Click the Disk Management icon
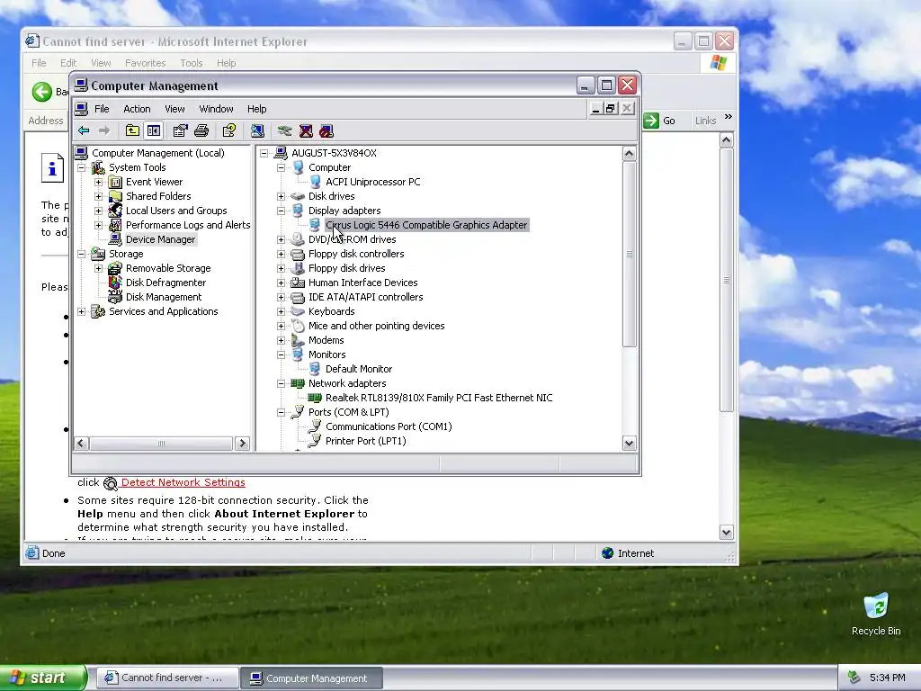The width and height of the screenshot is (921, 691). (x=116, y=297)
